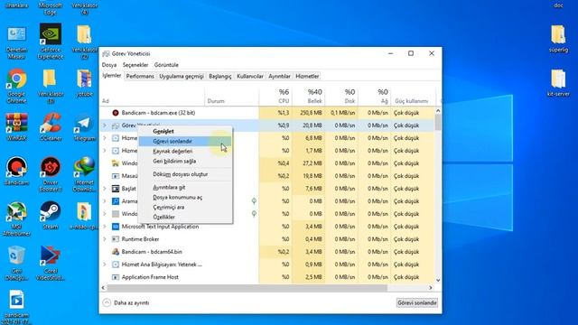Click the vertical scrollbar down arrow
This screenshot has width=578, height=325.
(x=438, y=280)
